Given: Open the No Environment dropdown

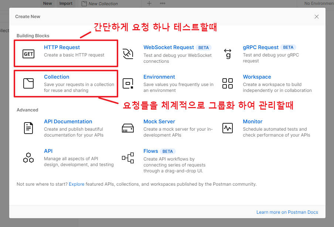Looking at the screenshot, I should point(318,3).
